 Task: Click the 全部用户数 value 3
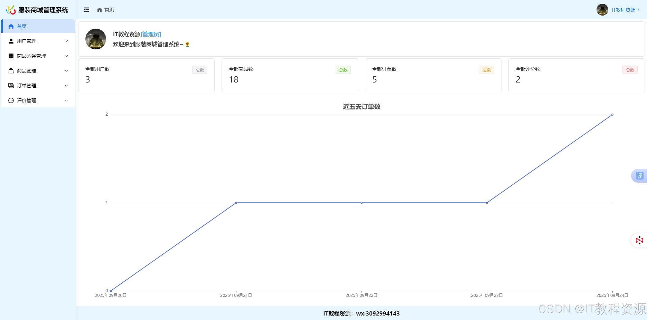[x=88, y=80]
